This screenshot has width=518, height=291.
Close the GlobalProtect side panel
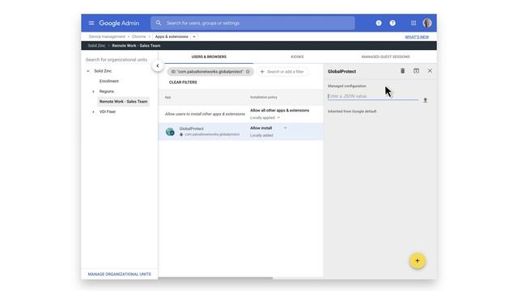coord(430,71)
